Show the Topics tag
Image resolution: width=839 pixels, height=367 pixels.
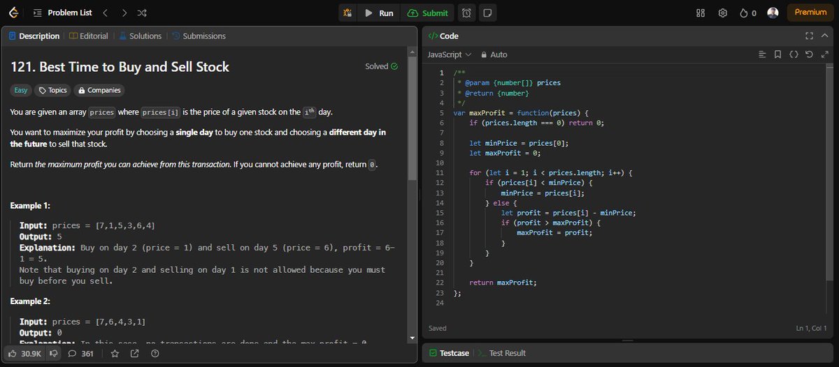click(53, 90)
